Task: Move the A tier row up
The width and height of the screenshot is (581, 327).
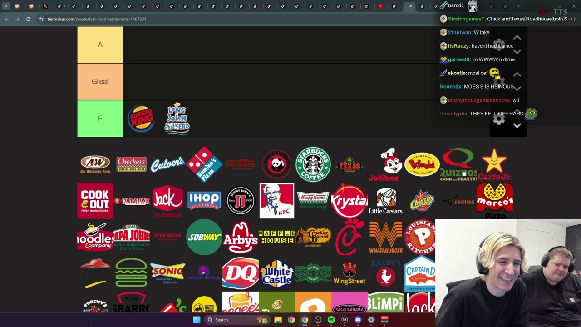Action: 517,38
